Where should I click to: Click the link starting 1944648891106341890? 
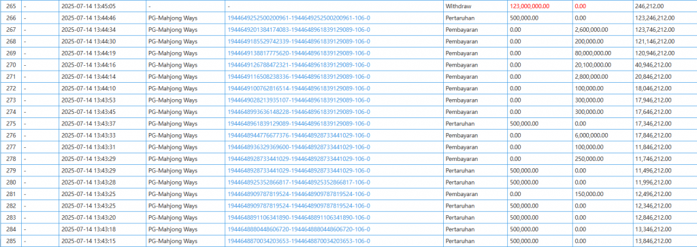click(x=299, y=218)
